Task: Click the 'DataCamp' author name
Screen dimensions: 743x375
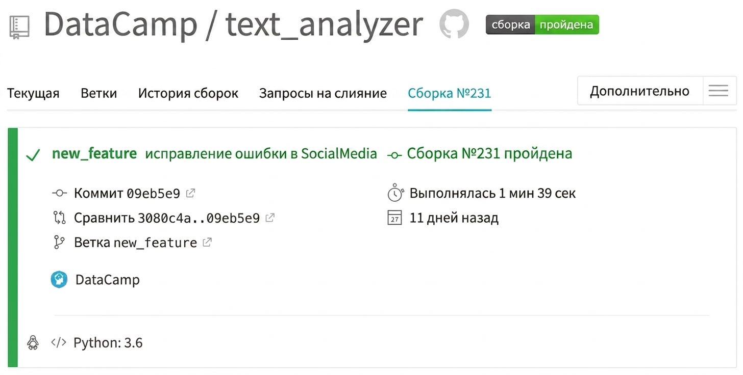Action: click(108, 280)
